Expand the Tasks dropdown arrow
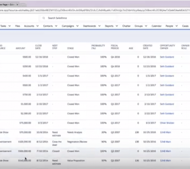 (x=10, y=26)
